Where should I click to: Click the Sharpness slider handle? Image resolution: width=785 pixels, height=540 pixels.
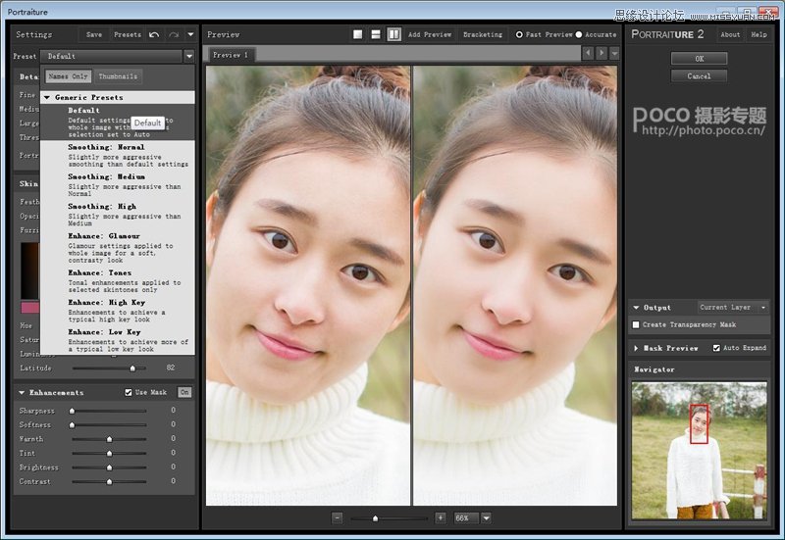(x=73, y=411)
